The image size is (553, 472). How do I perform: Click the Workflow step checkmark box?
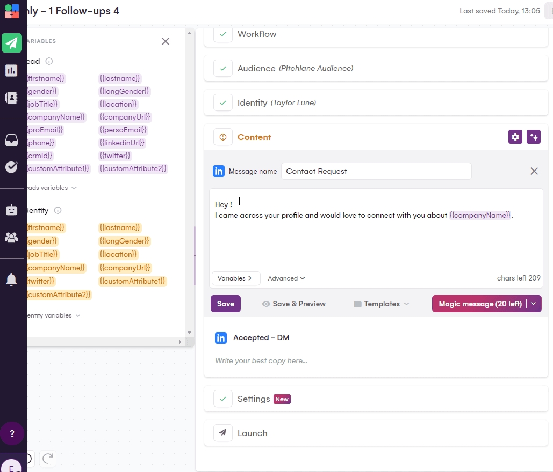point(223,34)
